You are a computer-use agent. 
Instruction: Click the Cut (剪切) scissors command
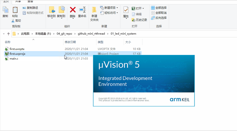pyautogui.click(x=16, y=21)
